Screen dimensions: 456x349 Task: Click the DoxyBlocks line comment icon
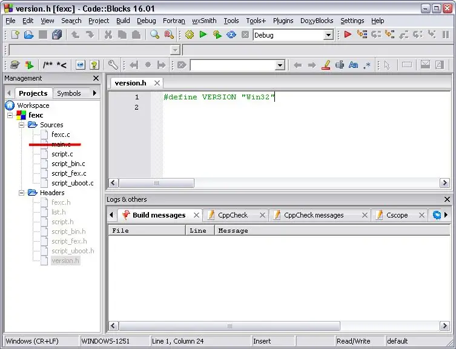coord(61,65)
